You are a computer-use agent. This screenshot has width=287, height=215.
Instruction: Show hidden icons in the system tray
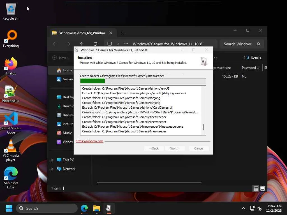244,208
